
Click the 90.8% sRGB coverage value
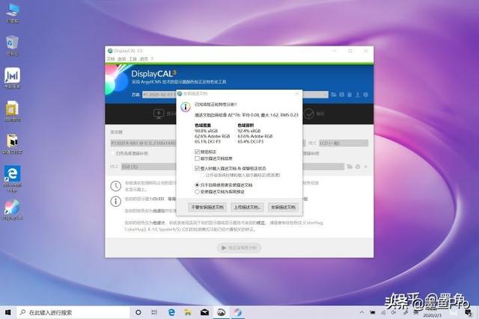click(207, 131)
